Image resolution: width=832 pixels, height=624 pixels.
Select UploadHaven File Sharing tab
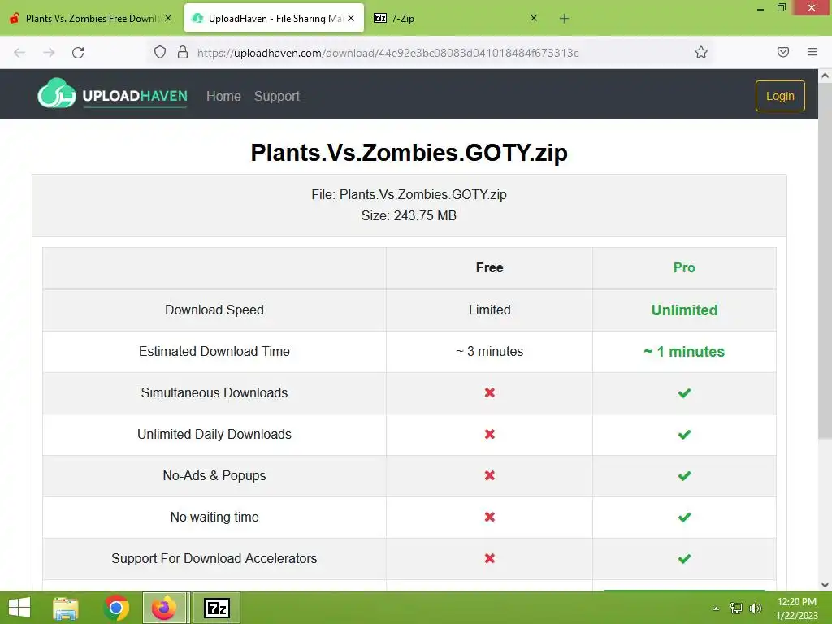click(x=274, y=18)
